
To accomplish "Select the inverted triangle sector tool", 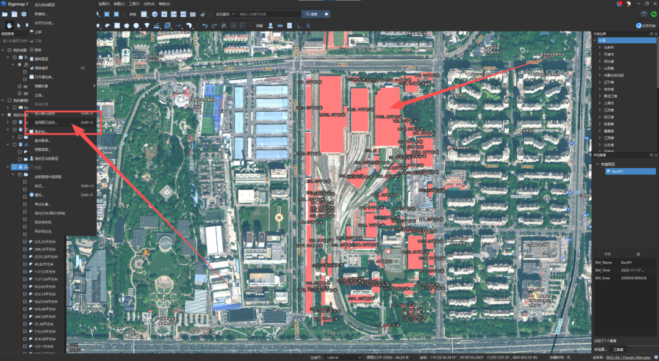I will tap(146, 26).
